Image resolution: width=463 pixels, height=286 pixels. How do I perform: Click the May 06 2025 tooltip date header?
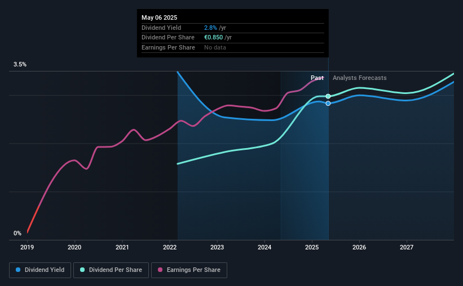click(x=160, y=17)
